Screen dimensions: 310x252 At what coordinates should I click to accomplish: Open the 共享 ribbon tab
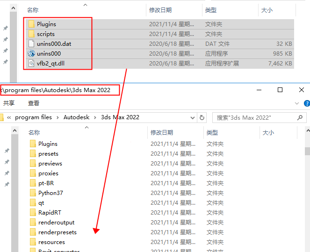pos(8,103)
